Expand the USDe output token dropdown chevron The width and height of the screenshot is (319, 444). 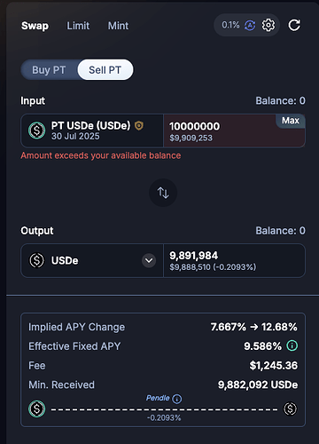tap(149, 260)
